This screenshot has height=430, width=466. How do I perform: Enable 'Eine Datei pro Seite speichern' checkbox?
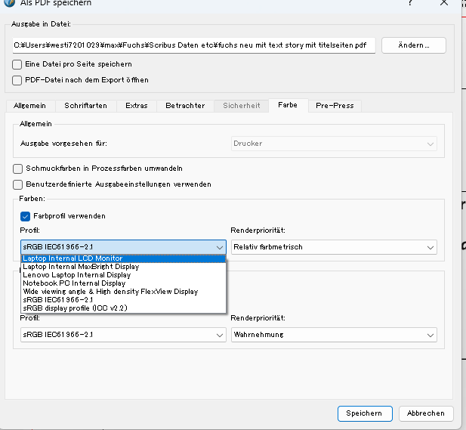point(18,64)
